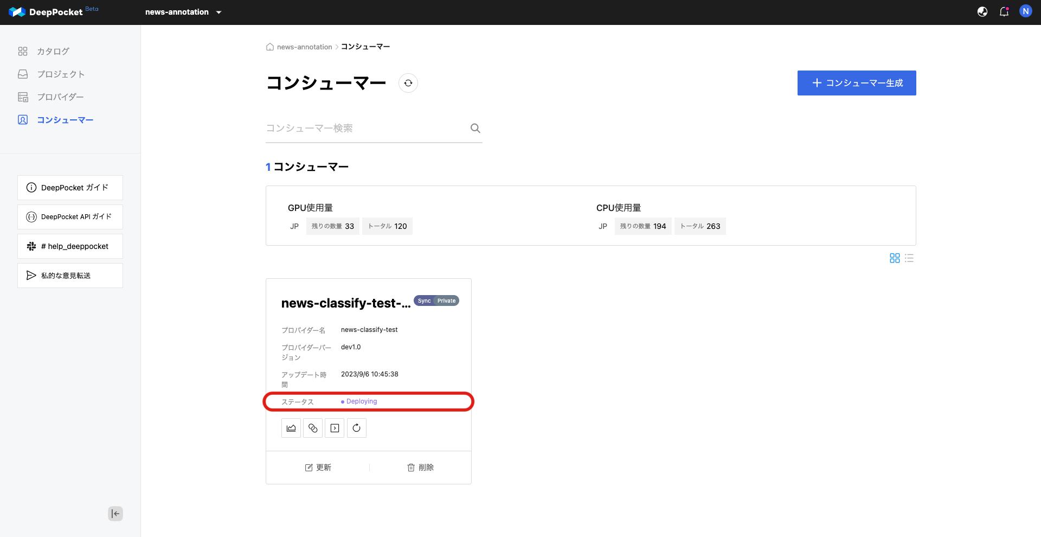Click the カタログ grid icon
The height and width of the screenshot is (537, 1041).
pos(23,52)
